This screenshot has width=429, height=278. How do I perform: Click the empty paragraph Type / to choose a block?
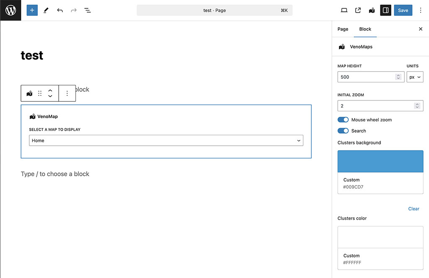coord(55,174)
